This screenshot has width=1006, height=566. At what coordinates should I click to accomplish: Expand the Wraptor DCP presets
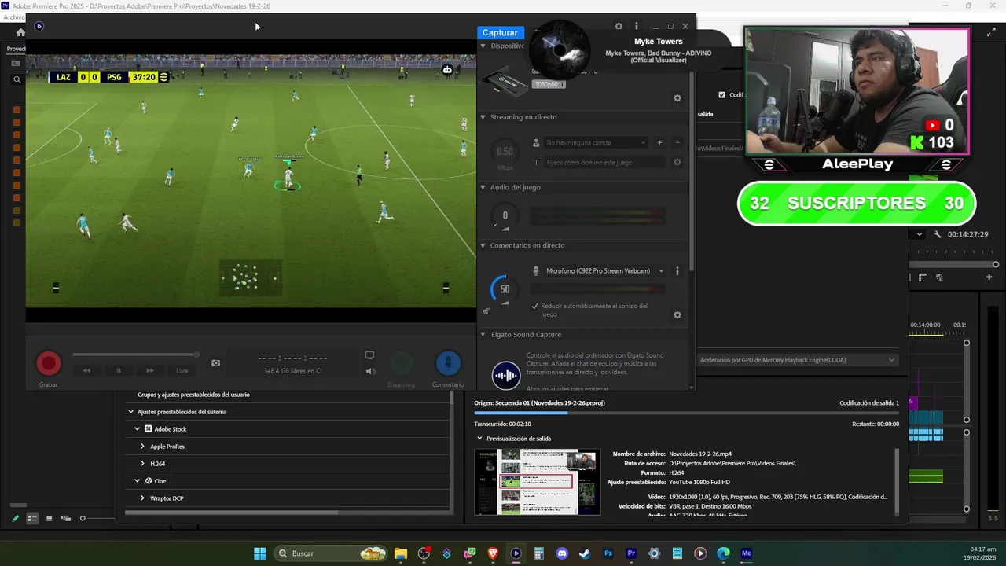pos(142,498)
